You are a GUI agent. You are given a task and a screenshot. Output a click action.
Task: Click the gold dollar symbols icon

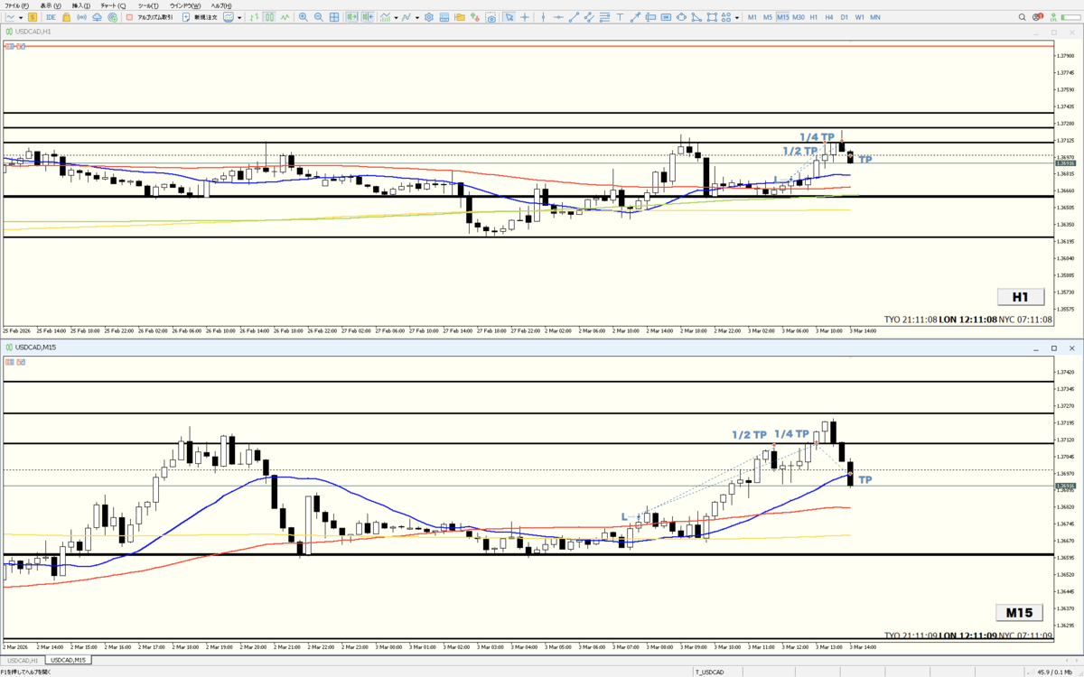tap(32, 17)
